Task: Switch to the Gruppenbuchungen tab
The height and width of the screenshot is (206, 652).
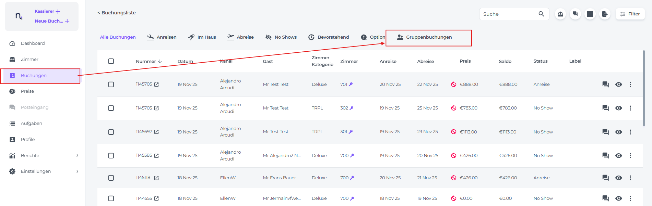Action: point(428,37)
